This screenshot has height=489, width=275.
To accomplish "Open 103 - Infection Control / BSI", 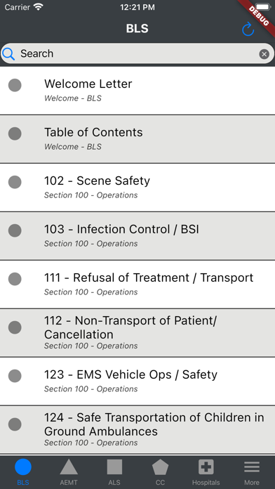I will coord(137,236).
